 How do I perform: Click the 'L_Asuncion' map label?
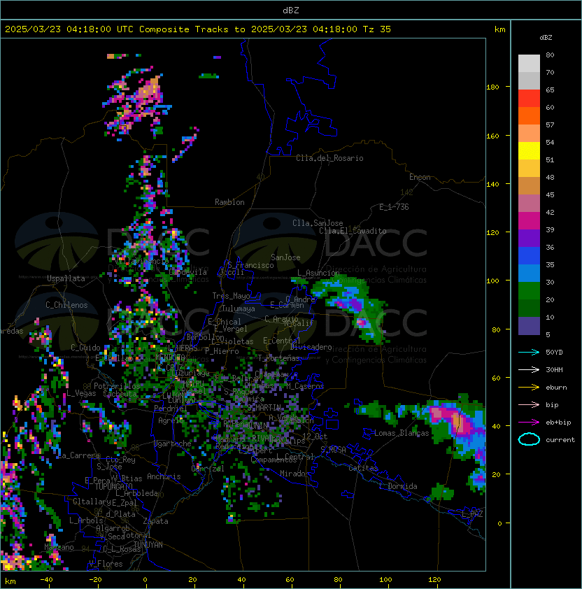coord(318,273)
